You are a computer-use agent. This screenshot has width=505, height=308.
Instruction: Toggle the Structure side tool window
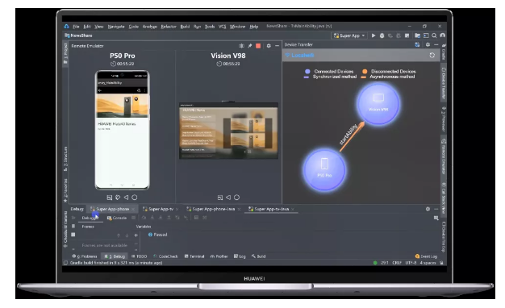click(65, 158)
